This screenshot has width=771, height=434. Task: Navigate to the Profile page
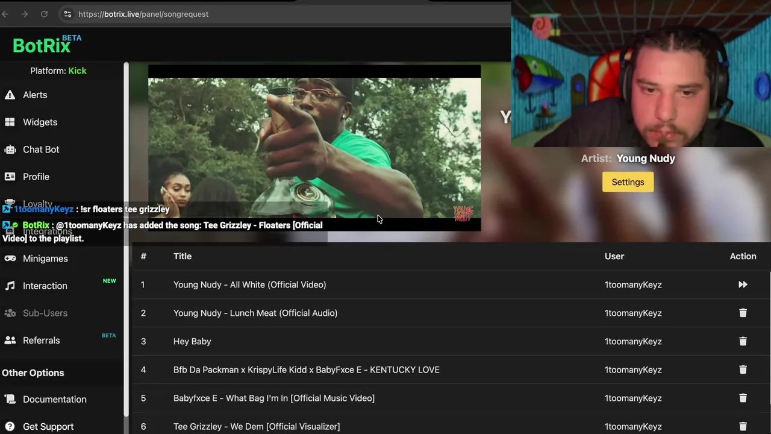coord(36,177)
